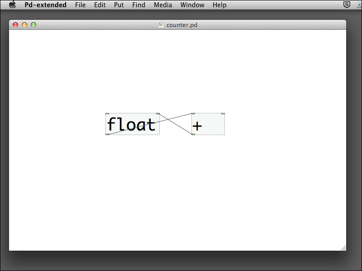Click the shield icon in the menu bar
The image size is (362, 271).
347,5
